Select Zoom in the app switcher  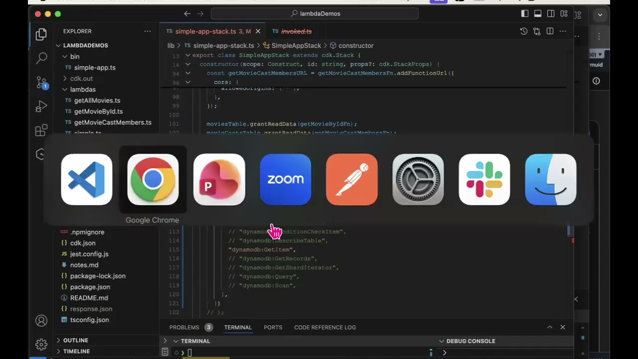(x=286, y=179)
